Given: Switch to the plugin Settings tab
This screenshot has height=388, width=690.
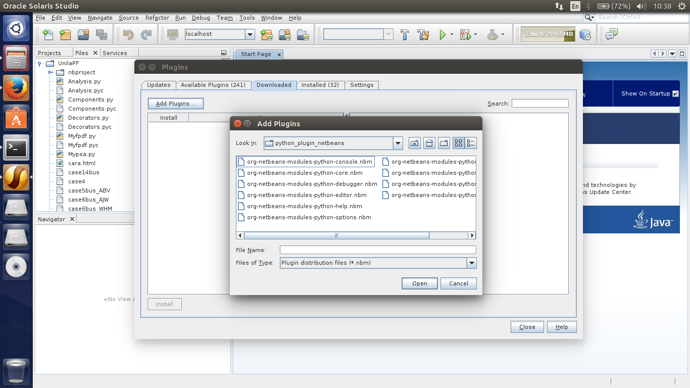Looking at the screenshot, I should coord(362,85).
